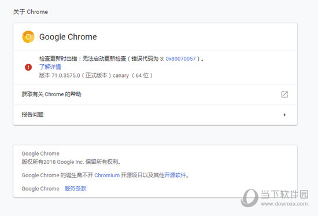
Task: Open error code 0x80070057 link
Action: 180,58
